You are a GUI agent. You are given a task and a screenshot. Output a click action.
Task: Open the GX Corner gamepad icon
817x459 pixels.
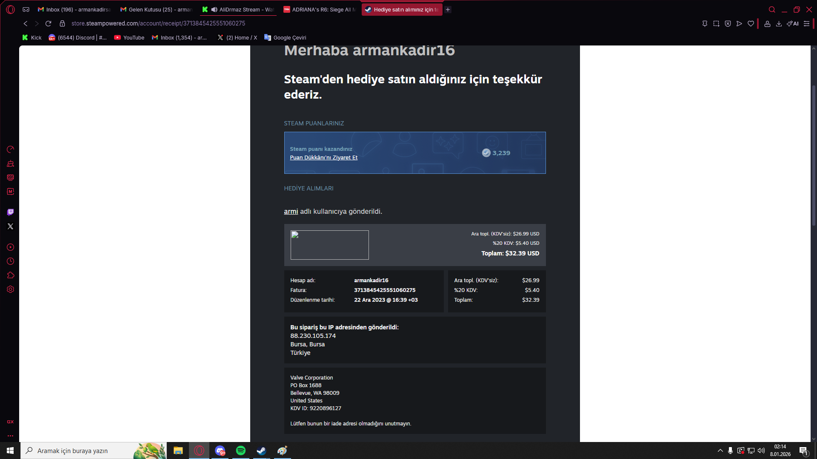[26, 9]
